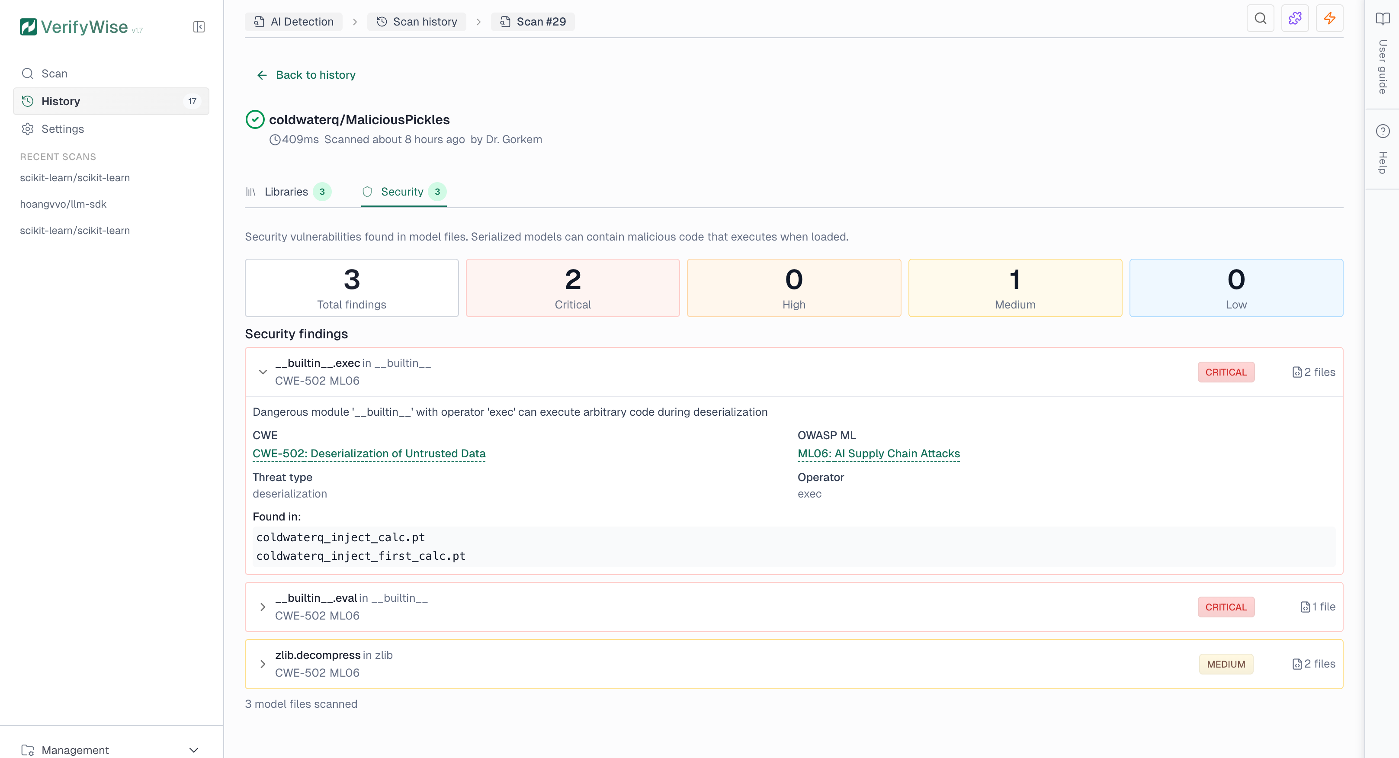This screenshot has height=758, width=1399.
Task: Expand the __builtin__.eval finding
Action: click(263, 607)
